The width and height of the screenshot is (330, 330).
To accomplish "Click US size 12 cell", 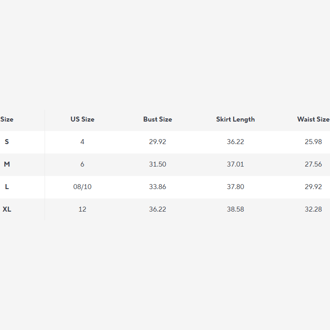I will 82,209.
